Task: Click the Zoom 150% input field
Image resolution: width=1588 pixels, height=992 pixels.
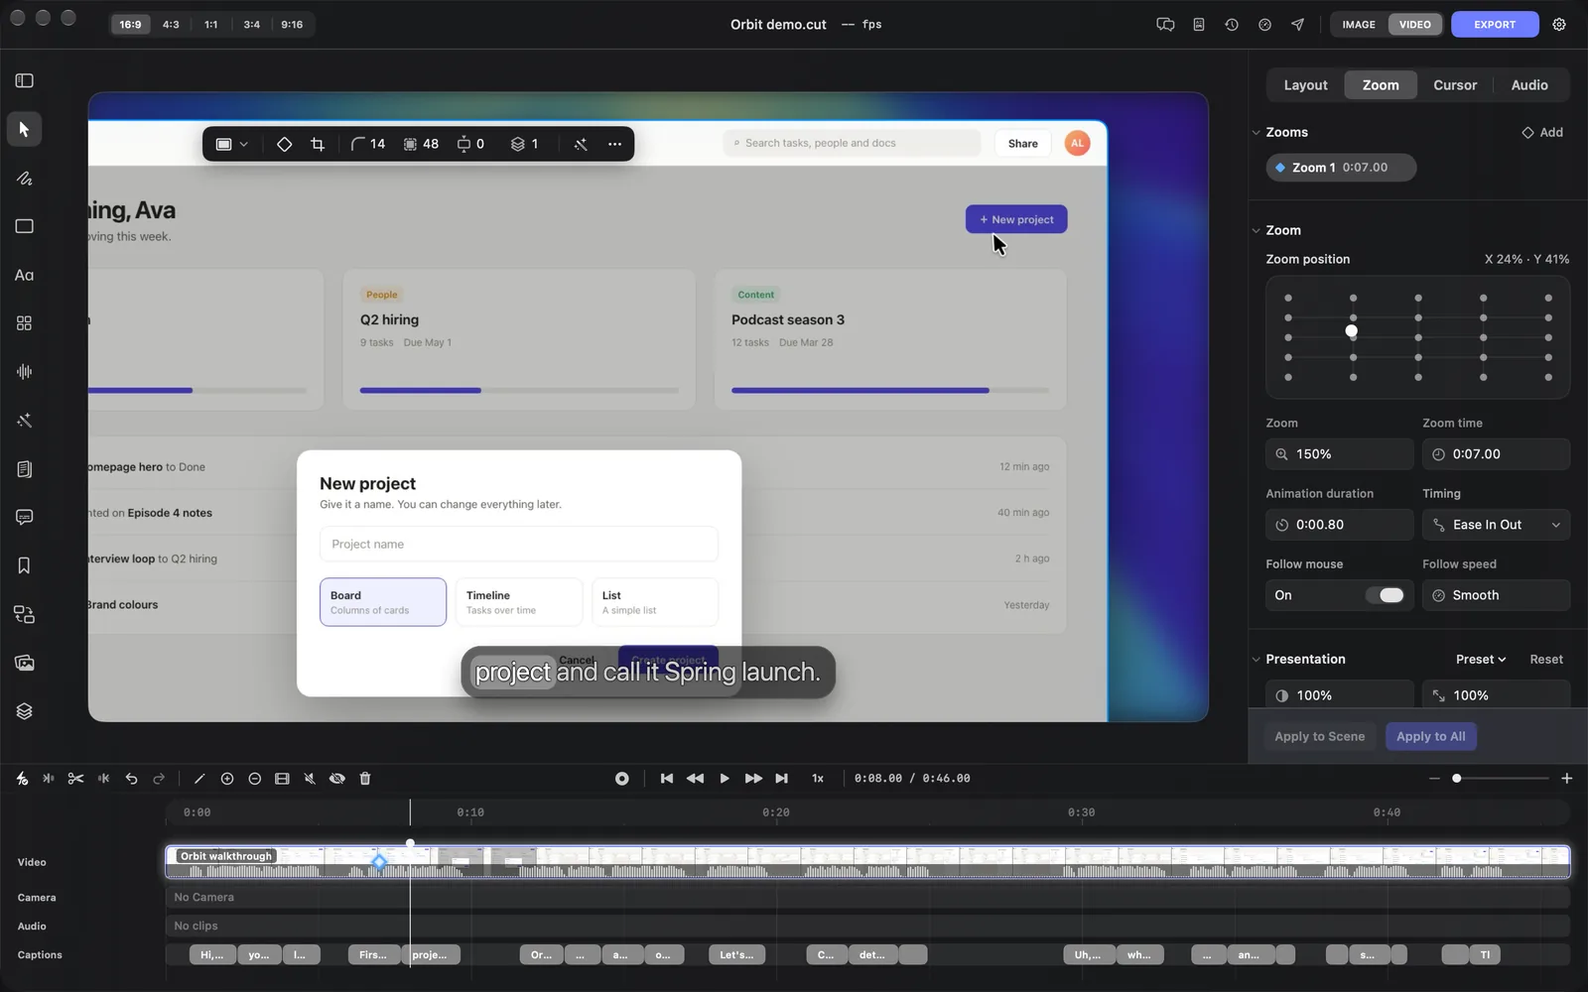Action: click(x=1340, y=454)
